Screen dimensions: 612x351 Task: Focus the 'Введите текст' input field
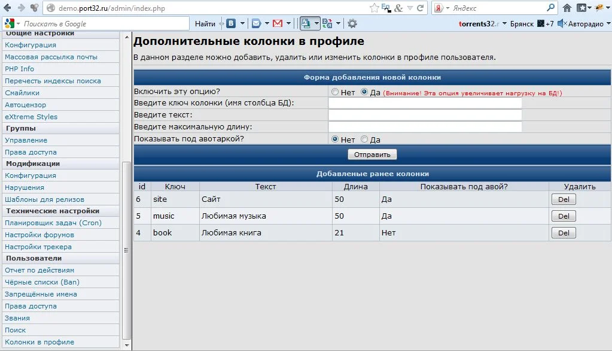[x=425, y=115]
